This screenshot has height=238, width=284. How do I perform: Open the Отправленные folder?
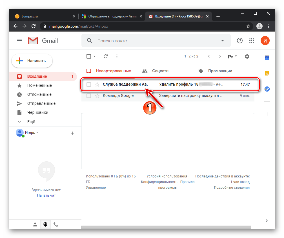[x=41, y=104]
